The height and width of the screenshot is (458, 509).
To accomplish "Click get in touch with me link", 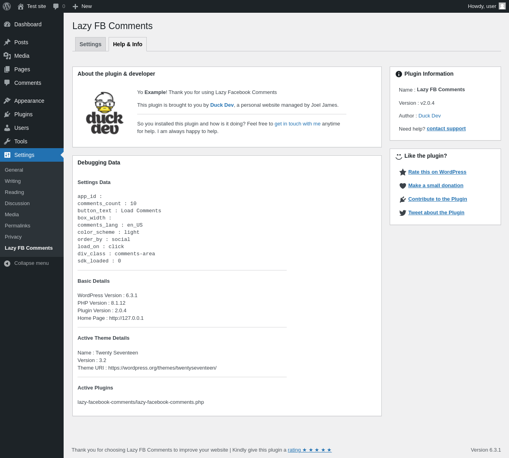I will click(297, 124).
